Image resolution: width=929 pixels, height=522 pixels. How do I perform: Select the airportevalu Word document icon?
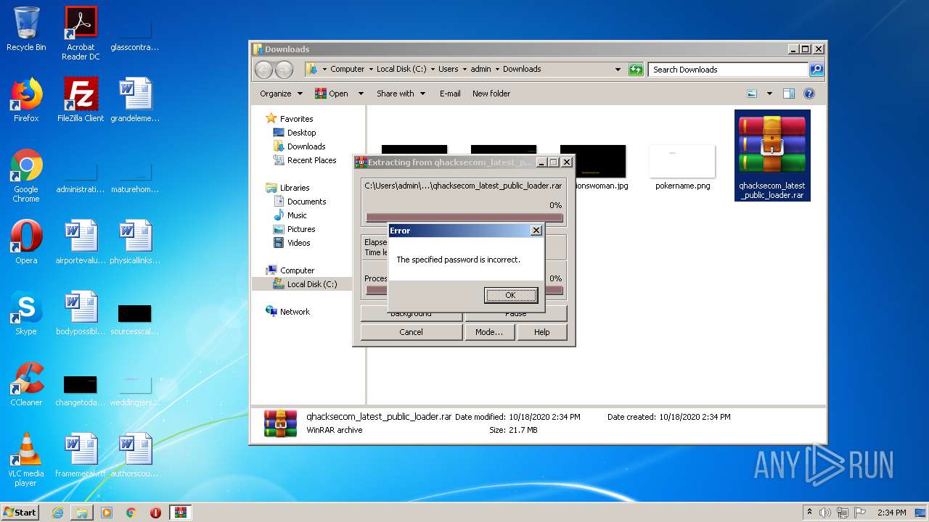81,242
